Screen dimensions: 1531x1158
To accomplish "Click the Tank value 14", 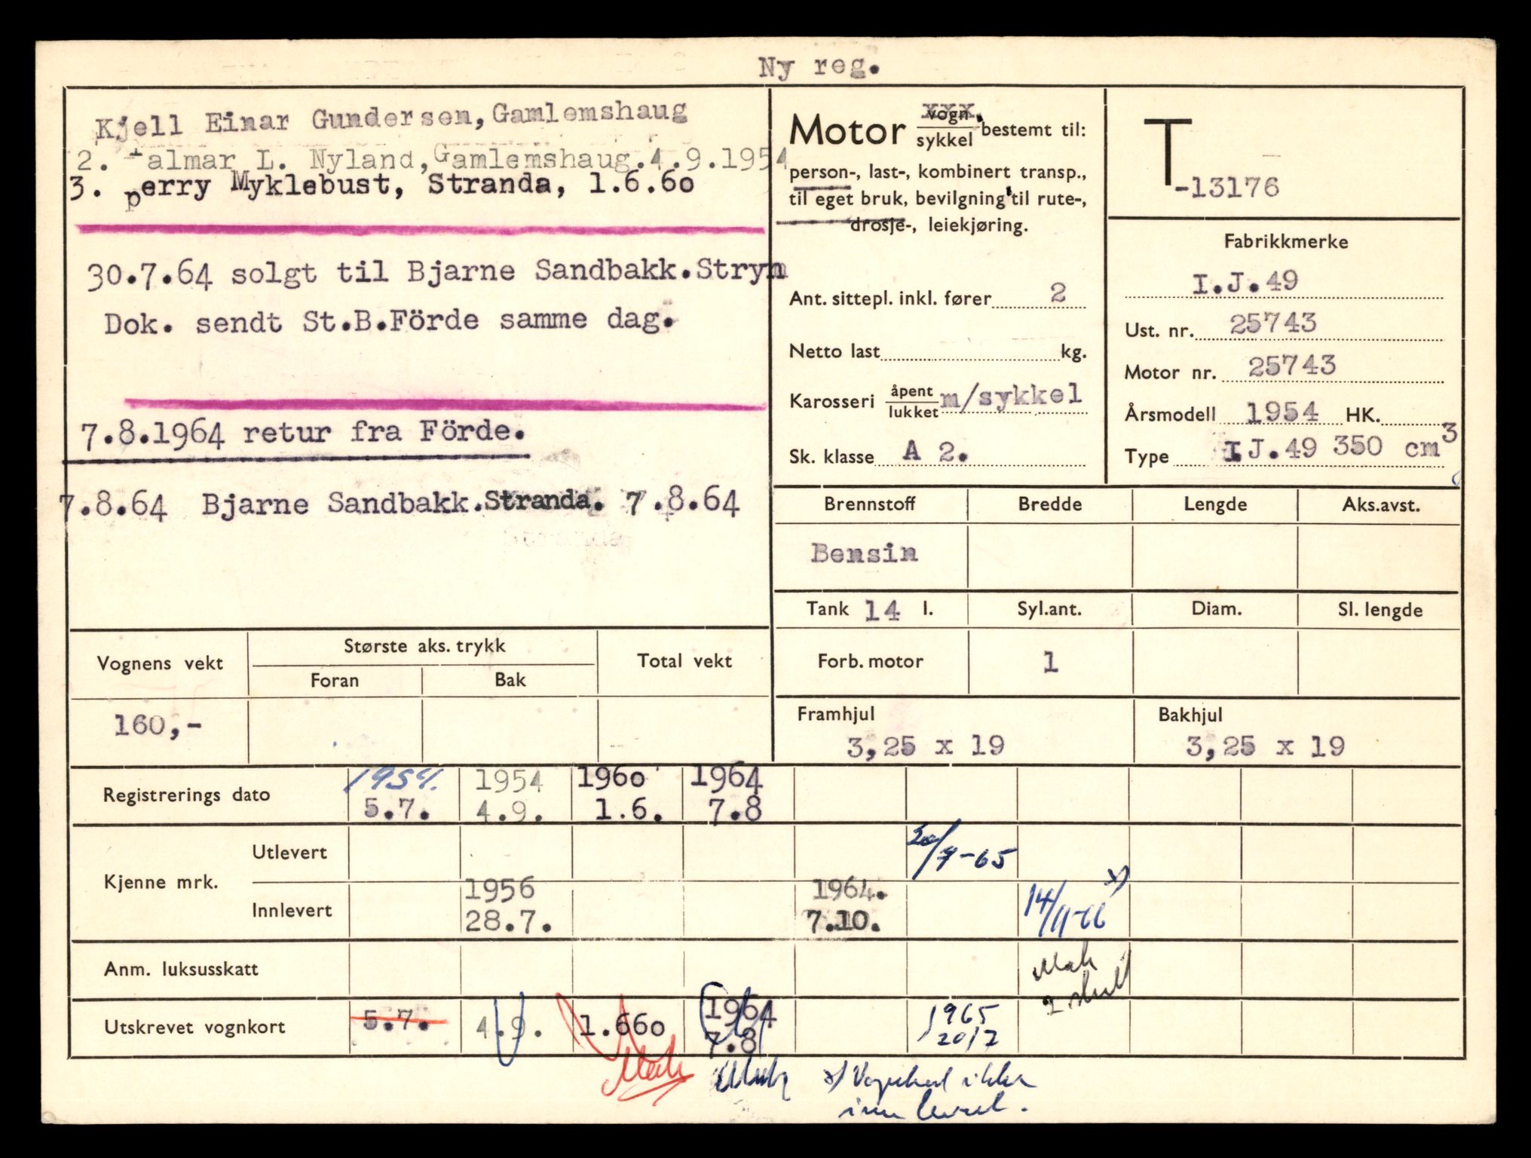I will point(881,610).
